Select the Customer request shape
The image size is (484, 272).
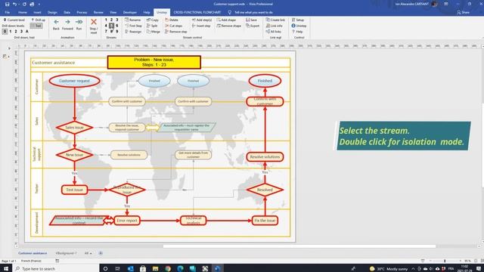[x=74, y=81]
